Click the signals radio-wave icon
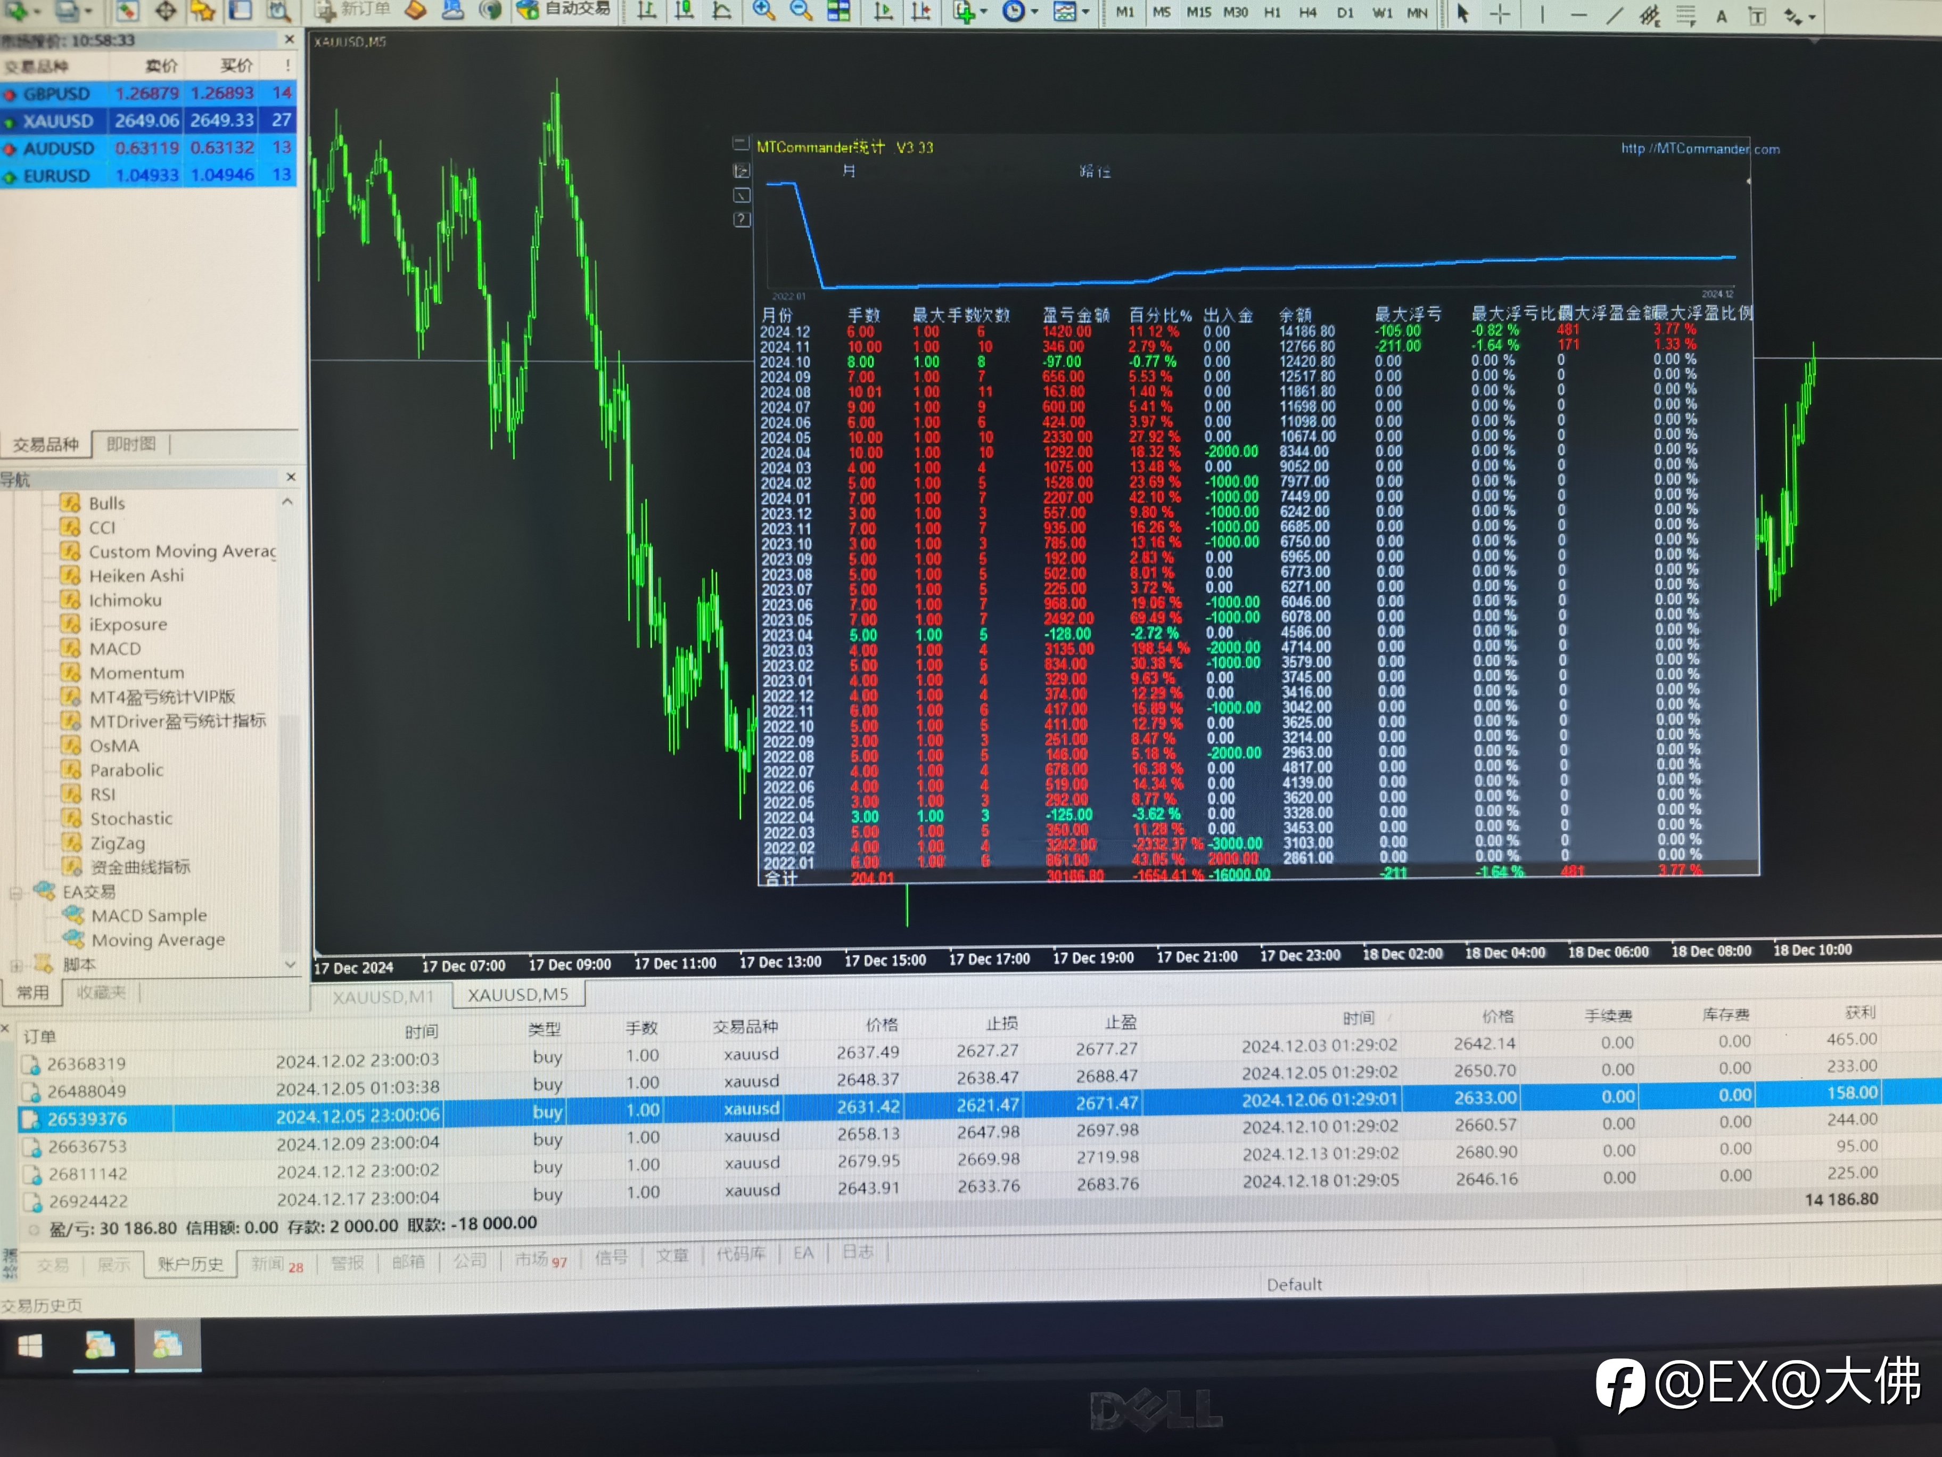 coord(491,11)
